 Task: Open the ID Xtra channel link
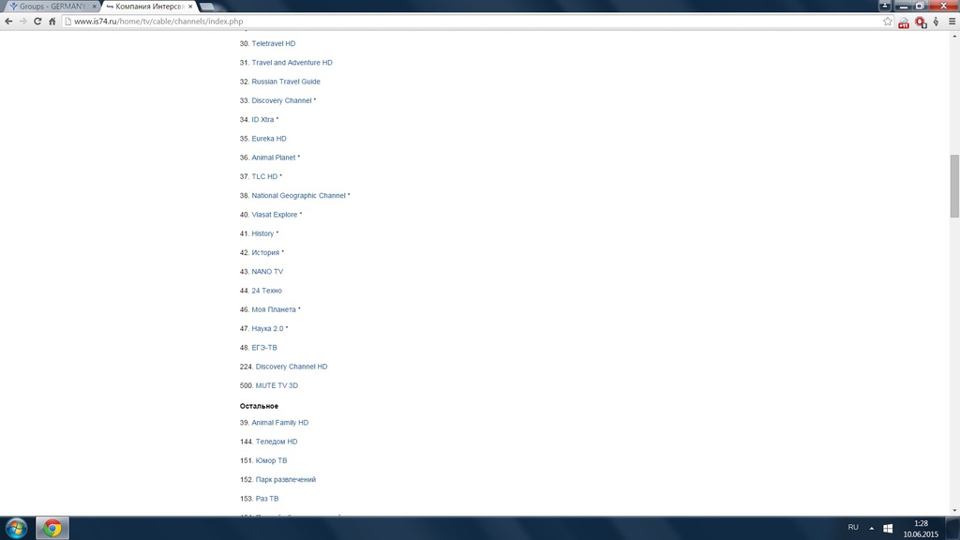coord(262,119)
